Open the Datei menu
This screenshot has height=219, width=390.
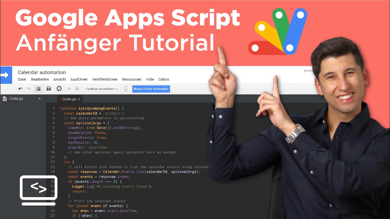(22, 79)
